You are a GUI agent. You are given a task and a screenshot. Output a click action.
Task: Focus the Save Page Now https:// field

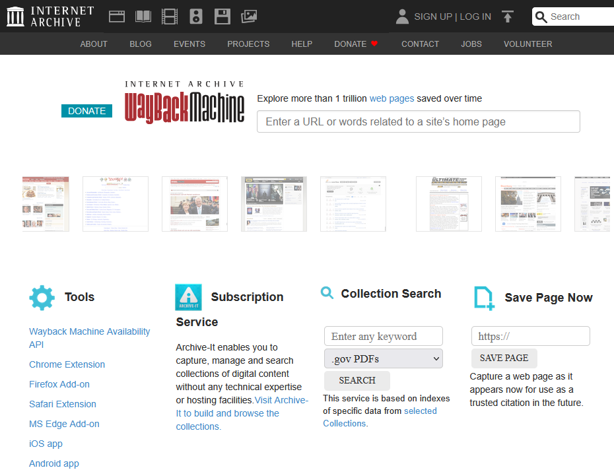(x=531, y=336)
